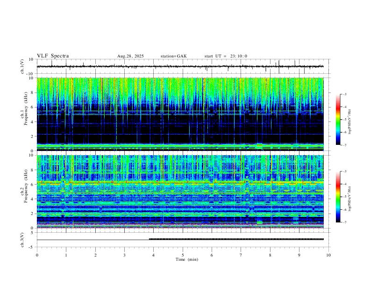Click the 'ch.1(V)' waveform axis label
The image size is (370, 286).
(x=22, y=66)
